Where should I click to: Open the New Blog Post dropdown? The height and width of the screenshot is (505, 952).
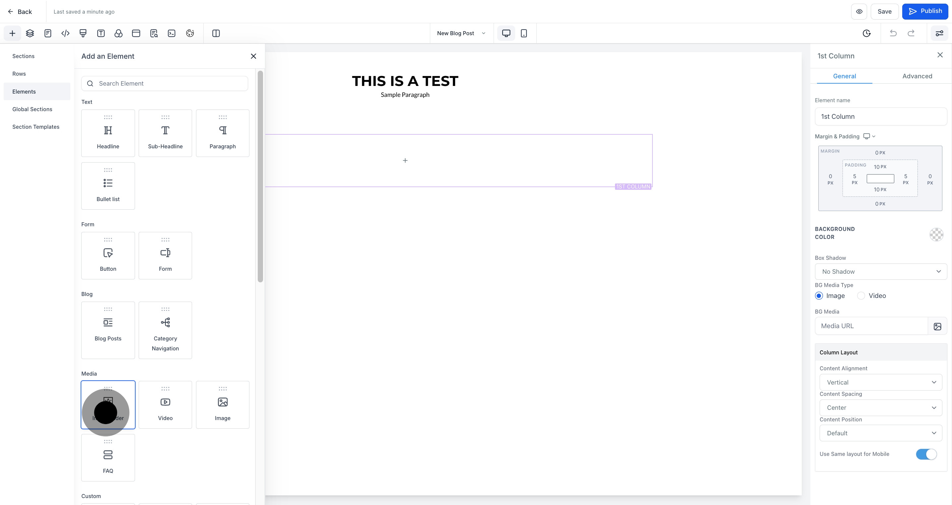point(461,33)
